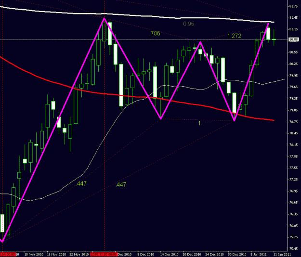The height and width of the screenshot is (257, 301).
Task: Click the 1.272 extension label
Action: [x=234, y=36]
